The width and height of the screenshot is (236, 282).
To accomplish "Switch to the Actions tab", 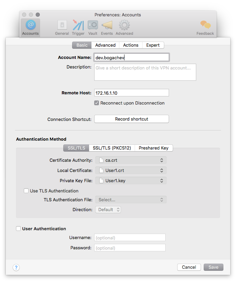I will [x=131, y=45].
